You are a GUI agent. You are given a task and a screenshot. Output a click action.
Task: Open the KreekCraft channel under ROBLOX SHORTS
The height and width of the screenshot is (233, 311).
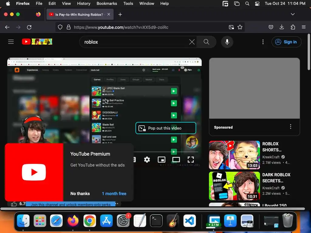click(271, 157)
